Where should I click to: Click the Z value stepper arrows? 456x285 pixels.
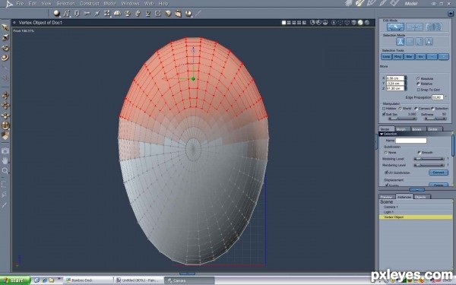pyautogui.click(x=406, y=88)
